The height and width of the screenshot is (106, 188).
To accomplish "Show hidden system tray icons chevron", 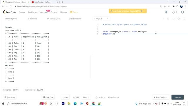I will tap(153, 103).
